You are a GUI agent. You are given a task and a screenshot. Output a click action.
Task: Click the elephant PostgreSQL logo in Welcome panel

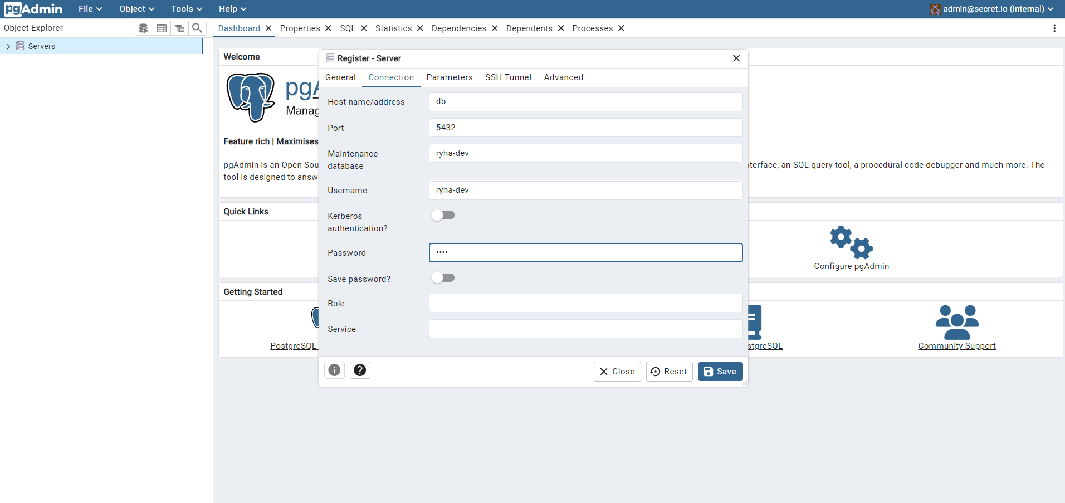point(251,97)
